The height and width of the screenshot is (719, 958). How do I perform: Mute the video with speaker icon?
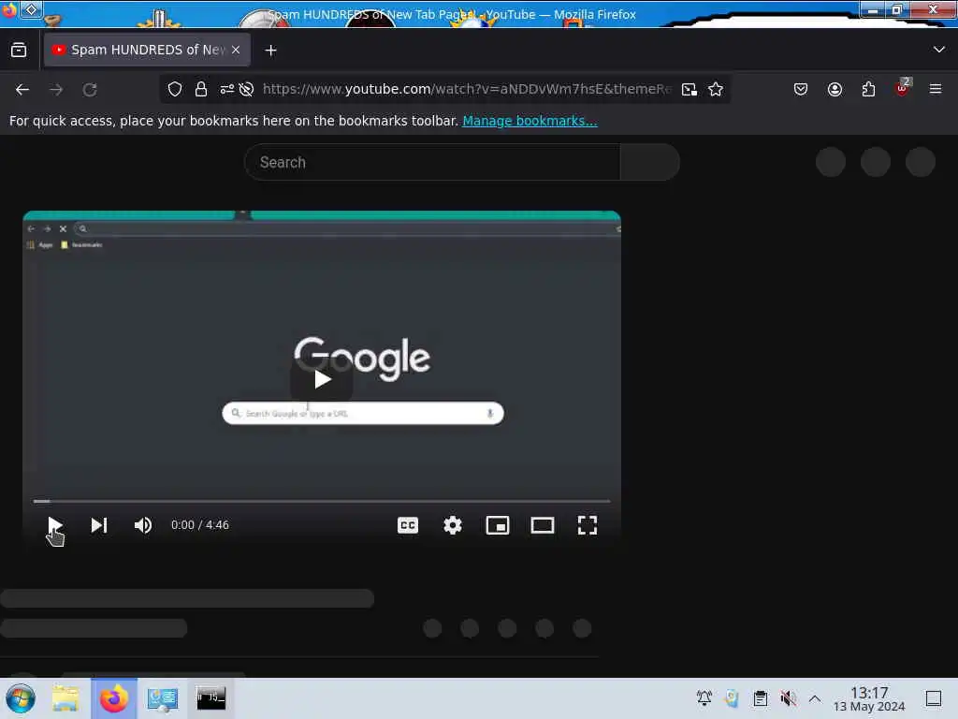[143, 525]
